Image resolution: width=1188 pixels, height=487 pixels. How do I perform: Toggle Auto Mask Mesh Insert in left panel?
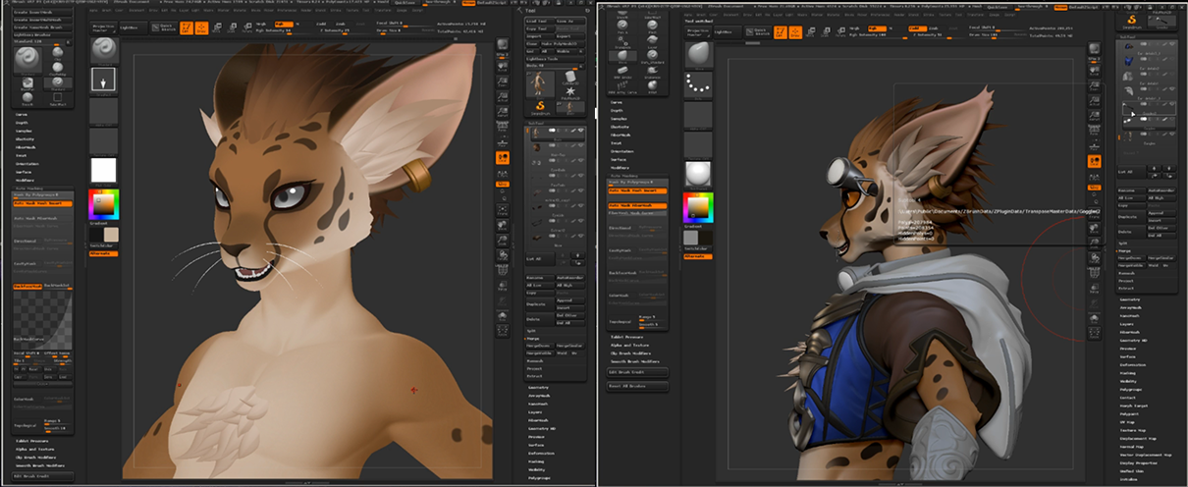[43, 203]
